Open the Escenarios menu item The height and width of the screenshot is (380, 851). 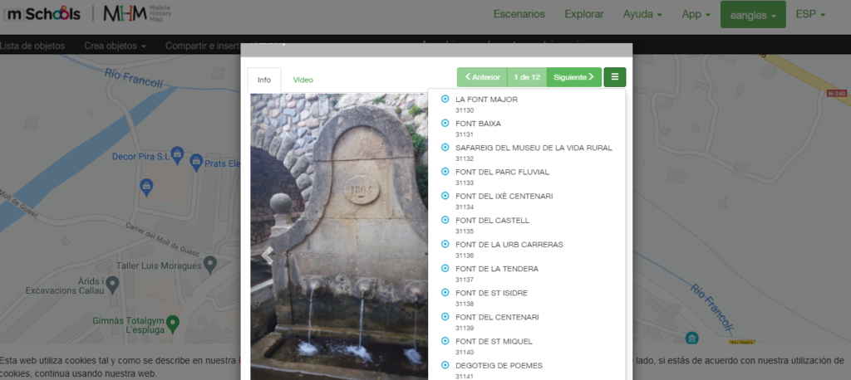coord(519,14)
